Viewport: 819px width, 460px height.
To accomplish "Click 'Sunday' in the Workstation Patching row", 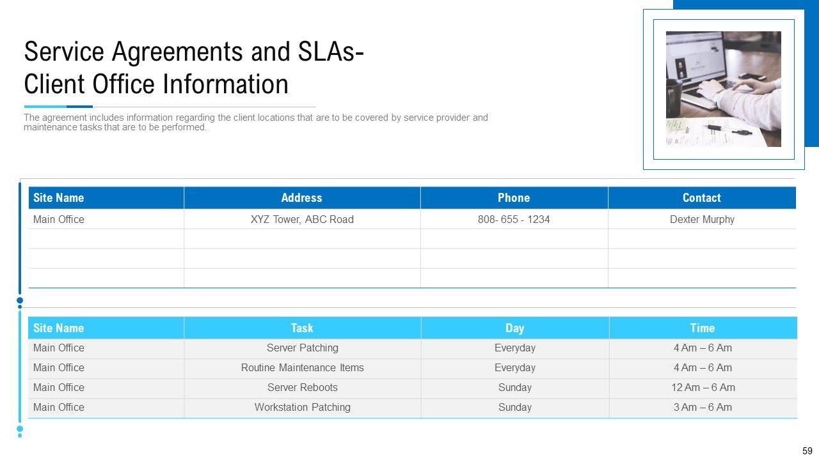I will click(x=515, y=408).
